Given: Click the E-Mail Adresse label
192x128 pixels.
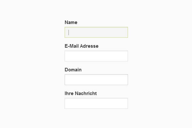Looking at the screenshot, I should click(82, 46).
